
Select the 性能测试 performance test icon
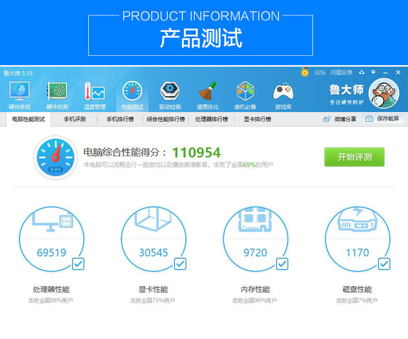click(132, 90)
